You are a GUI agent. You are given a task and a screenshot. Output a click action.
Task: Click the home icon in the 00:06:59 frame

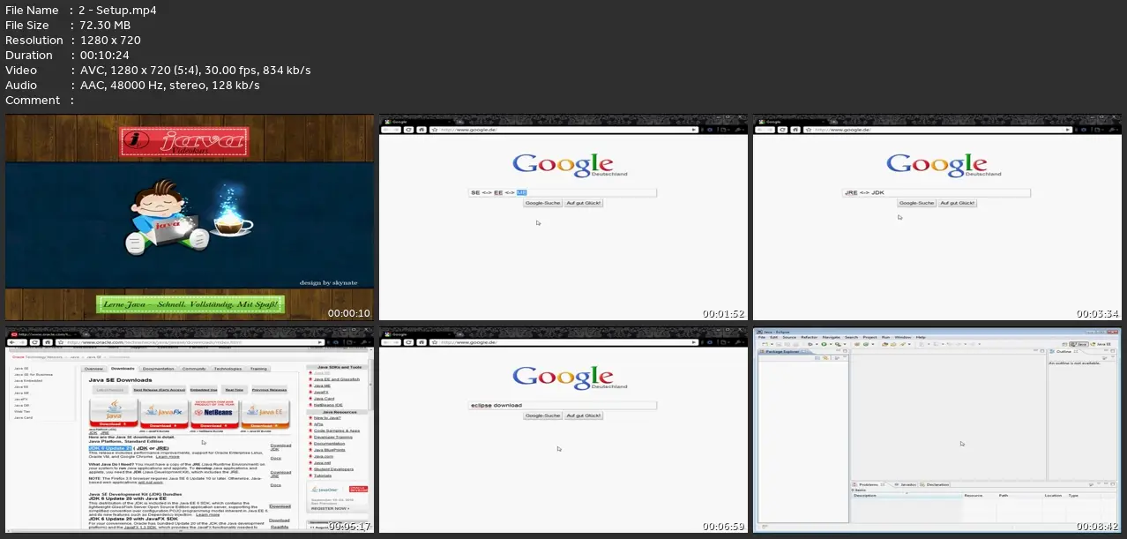click(x=422, y=342)
